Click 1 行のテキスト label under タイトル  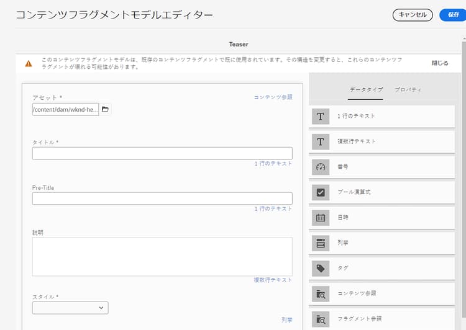click(273, 164)
